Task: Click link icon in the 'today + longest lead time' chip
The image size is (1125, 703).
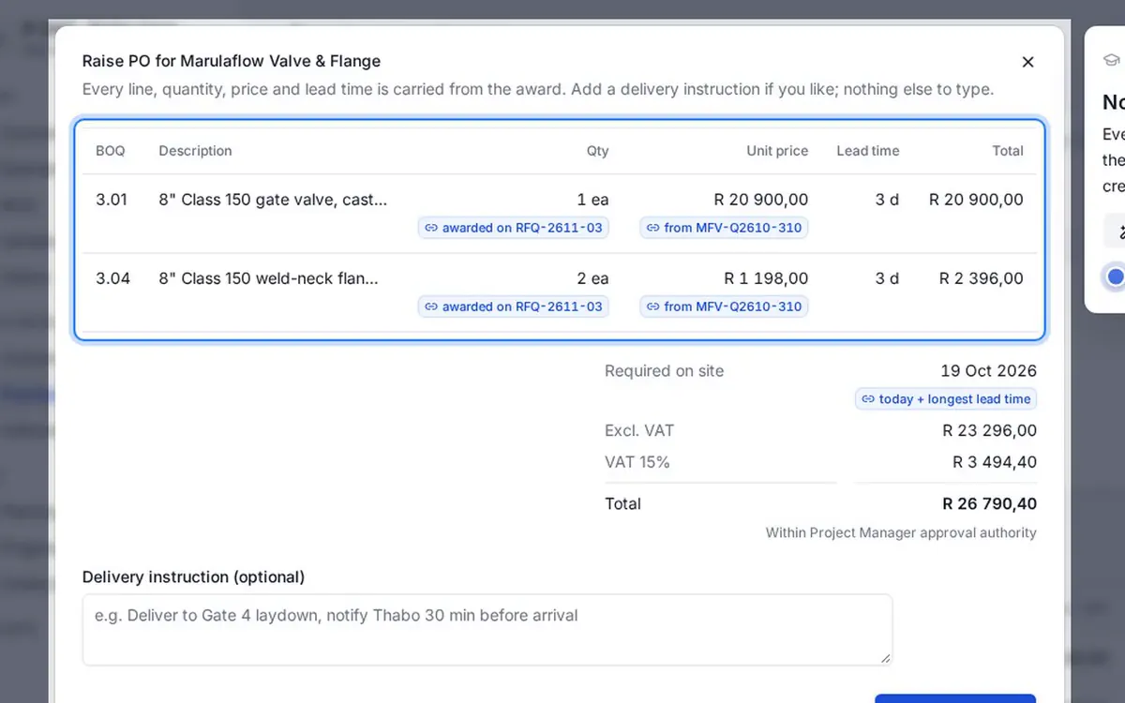Action: [x=868, y=399]
